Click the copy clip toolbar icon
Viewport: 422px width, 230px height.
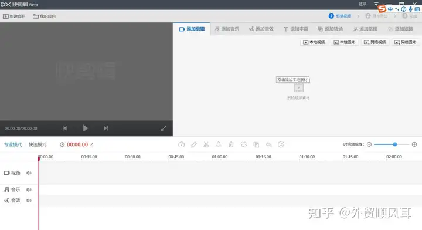256,144
